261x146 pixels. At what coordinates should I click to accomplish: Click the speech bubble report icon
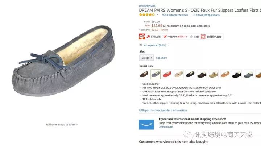coord(140,110)
